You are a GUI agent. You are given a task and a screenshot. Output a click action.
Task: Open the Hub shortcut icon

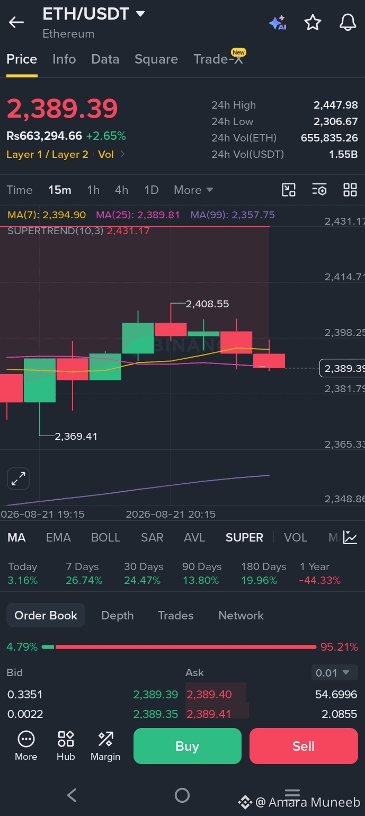pyautogui.click(x=66, y=746)
